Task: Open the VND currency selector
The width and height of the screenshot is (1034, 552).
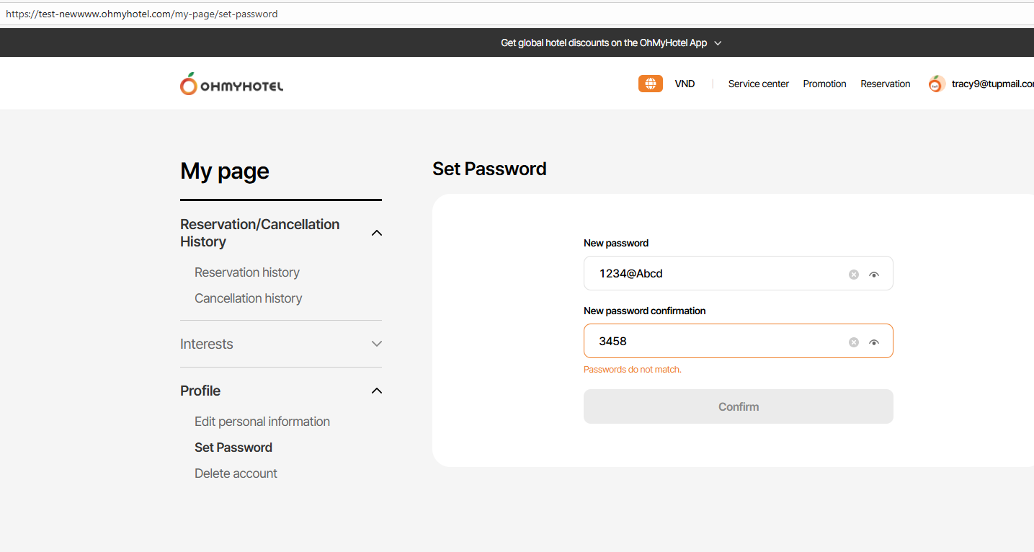Action: point(685,84)
